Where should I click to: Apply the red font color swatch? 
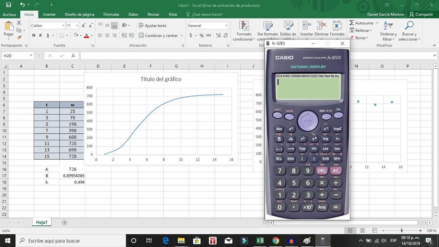pyautogui.click(x=86, y=35)
